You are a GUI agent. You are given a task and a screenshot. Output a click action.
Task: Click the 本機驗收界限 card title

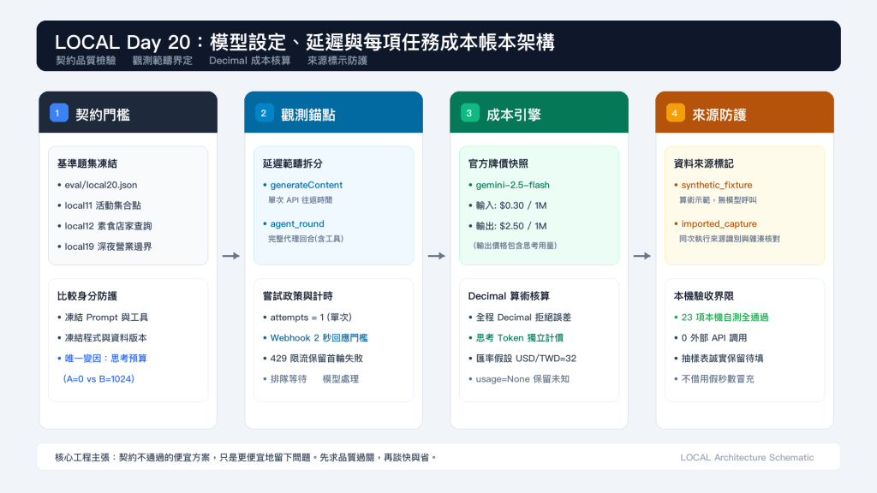pos(704,296)
